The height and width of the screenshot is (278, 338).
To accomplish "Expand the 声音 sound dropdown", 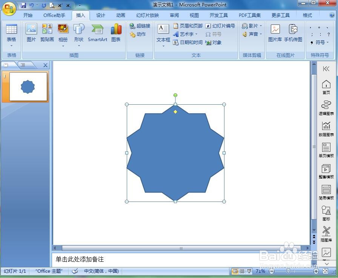I will (261, 34).
